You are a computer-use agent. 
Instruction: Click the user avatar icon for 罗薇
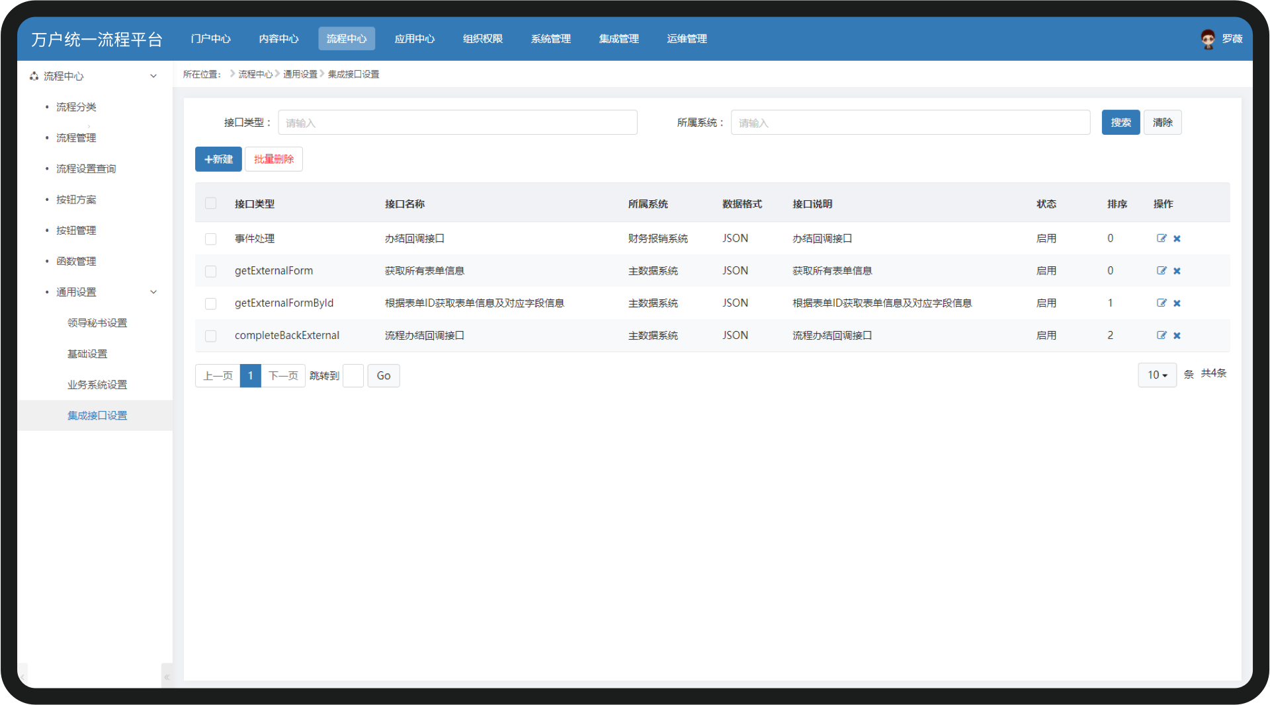1208,39
